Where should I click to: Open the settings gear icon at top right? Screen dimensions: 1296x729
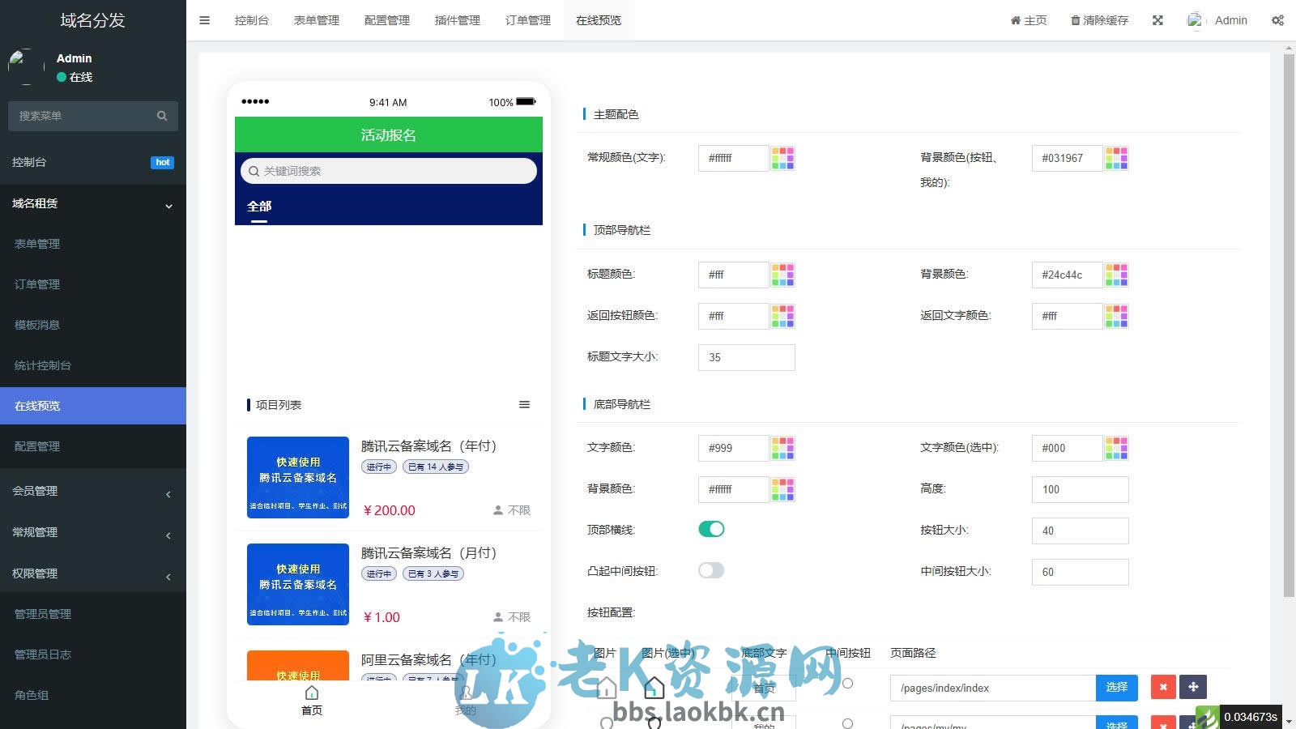pos(1277,19)
